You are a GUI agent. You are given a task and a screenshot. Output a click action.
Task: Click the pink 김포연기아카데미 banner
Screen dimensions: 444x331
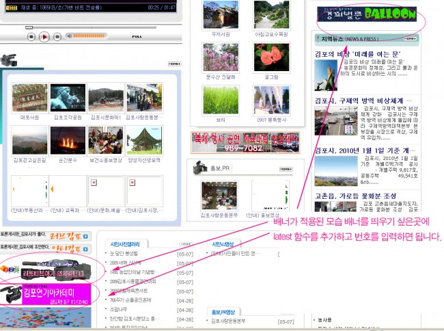point(45,295)
